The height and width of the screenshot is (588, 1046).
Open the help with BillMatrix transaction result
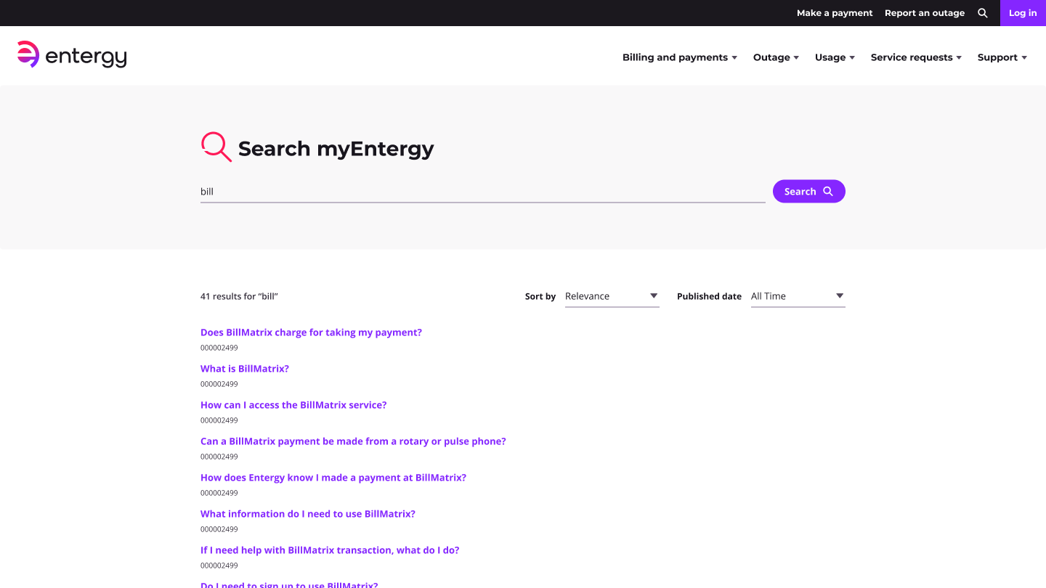pyautogui.click(x=330, y=550)
